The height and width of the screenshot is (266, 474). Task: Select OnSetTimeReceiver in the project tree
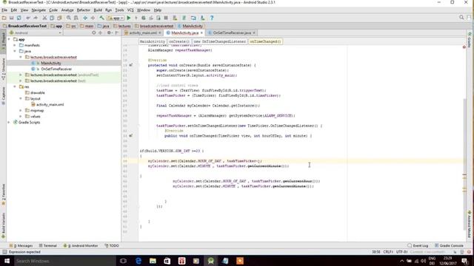point(56,69)
